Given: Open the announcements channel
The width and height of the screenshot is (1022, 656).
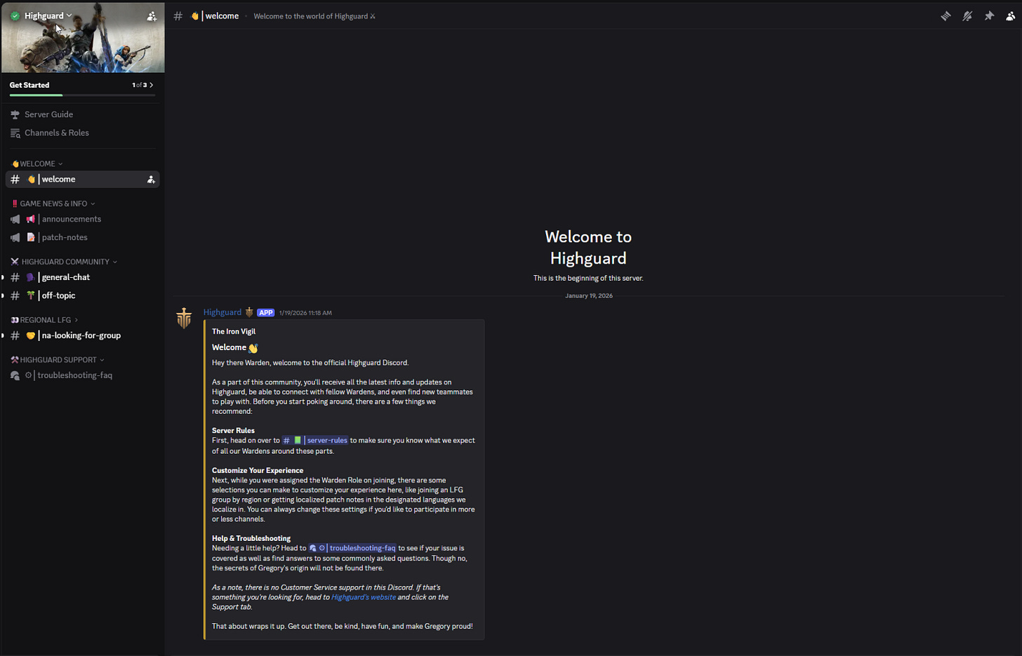Looking at the screenshot, I should point(82,219).
